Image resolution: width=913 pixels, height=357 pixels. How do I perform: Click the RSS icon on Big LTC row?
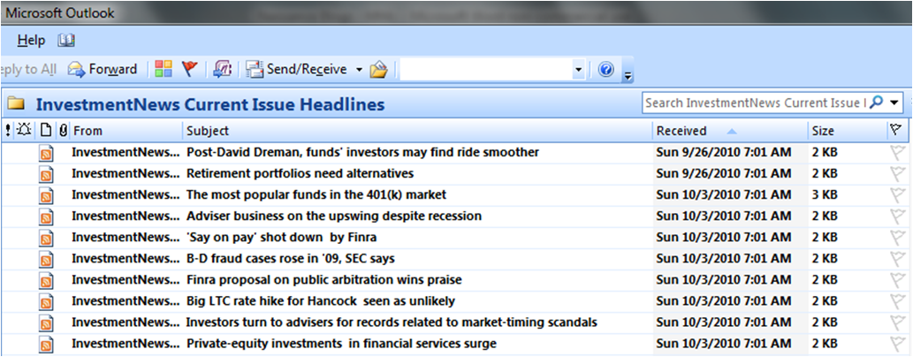(47, 301)
